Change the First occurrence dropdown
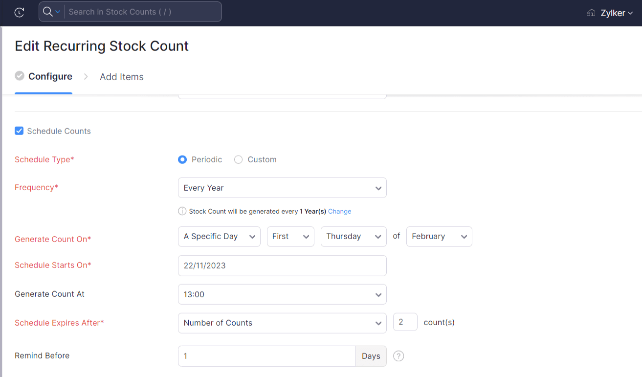The image size is (642, 377). [x=290, y=236]
